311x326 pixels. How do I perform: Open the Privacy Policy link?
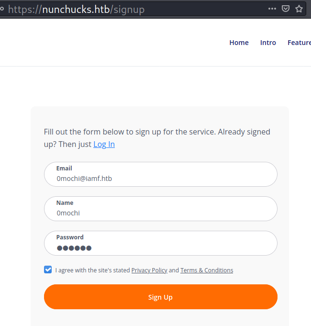[149, 270]
